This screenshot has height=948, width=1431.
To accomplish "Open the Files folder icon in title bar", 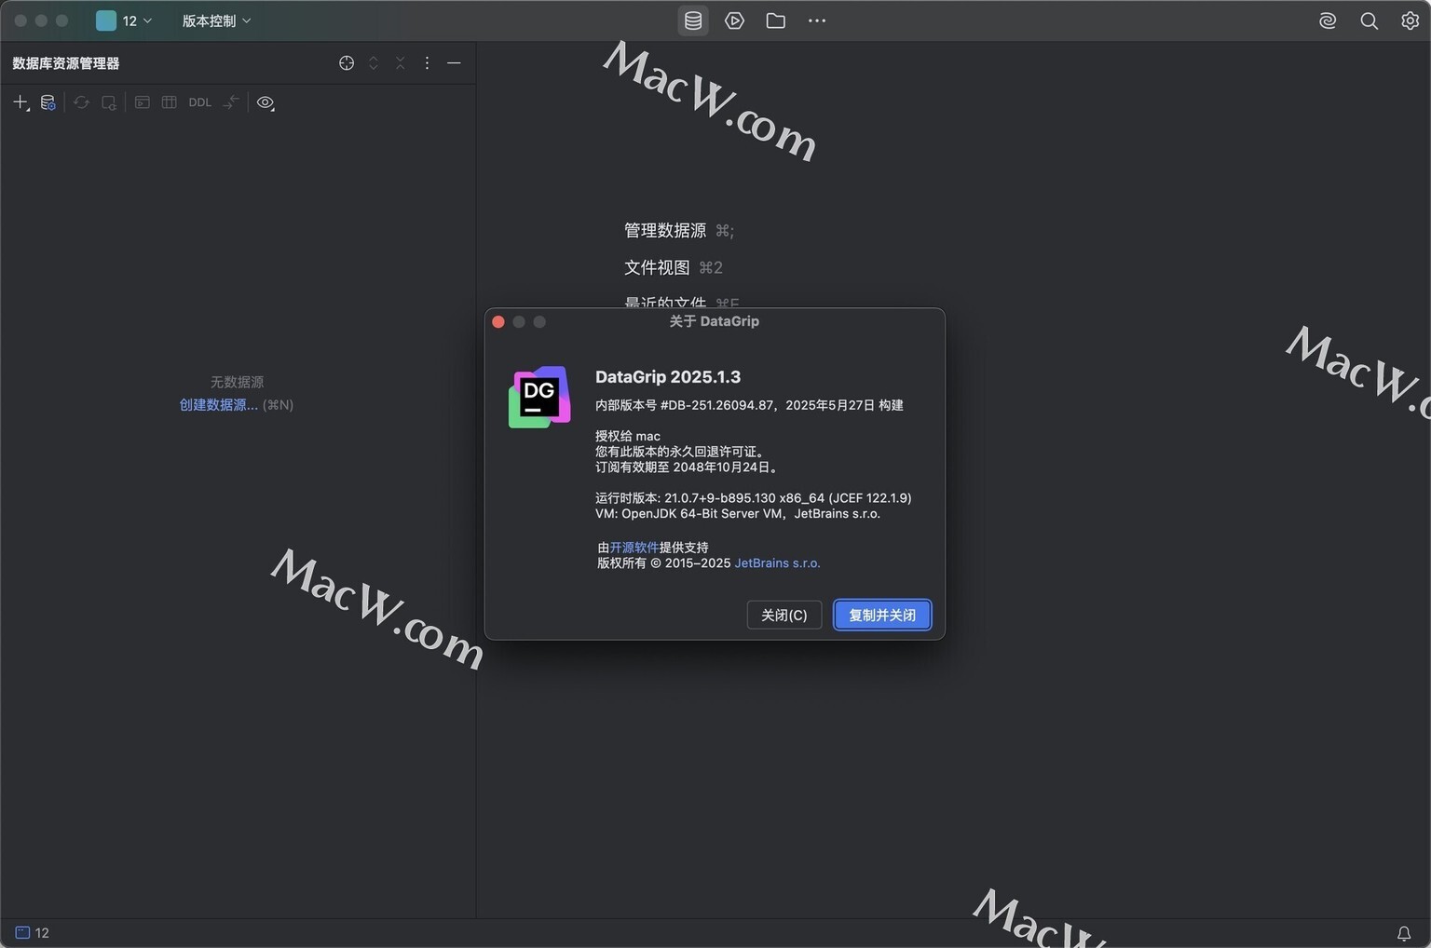I will pos(775,20).
